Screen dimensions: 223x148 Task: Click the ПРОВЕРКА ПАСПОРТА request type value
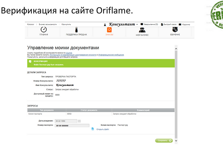pyautogui.click(x=65, y=77)
